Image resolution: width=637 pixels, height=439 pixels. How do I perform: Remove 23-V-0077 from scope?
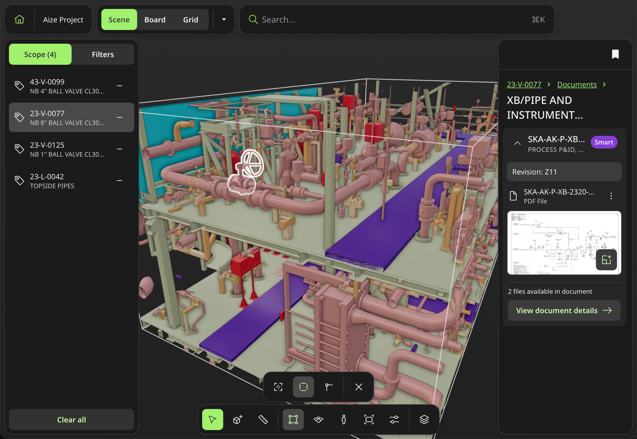[x=119, y=117]
